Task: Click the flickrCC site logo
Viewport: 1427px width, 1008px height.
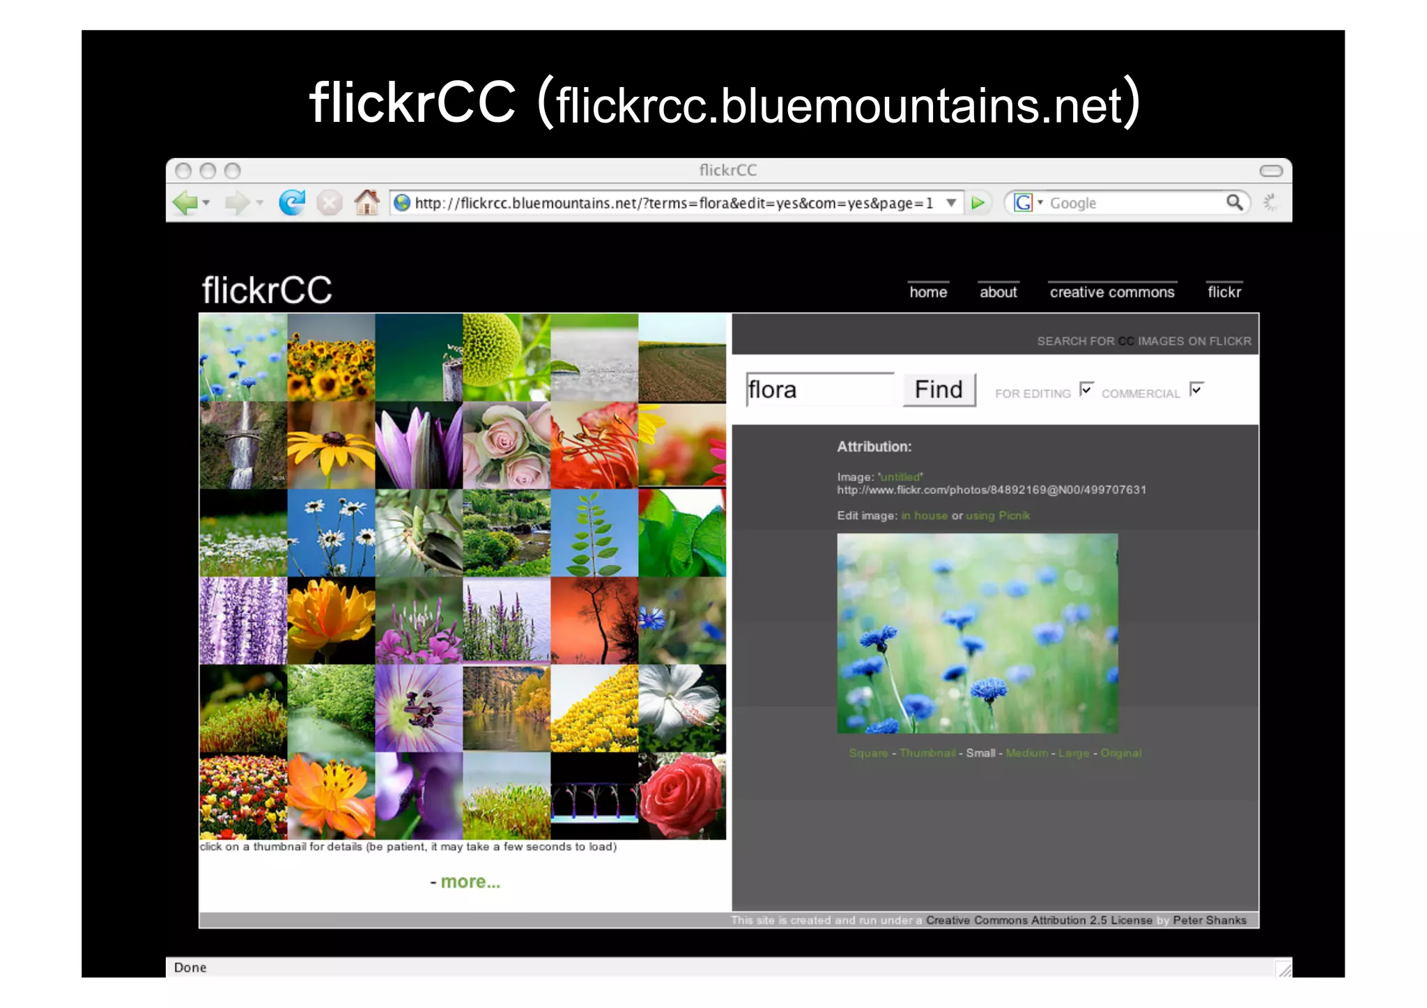Action: click(267, 290)
